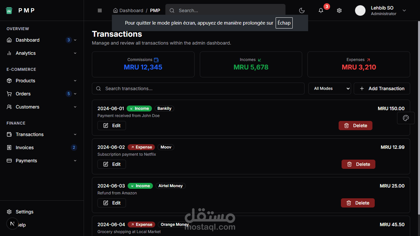Switch to dark mode with moon icon
Viewport: 420px width, 236px height.
tap(302, 10)
